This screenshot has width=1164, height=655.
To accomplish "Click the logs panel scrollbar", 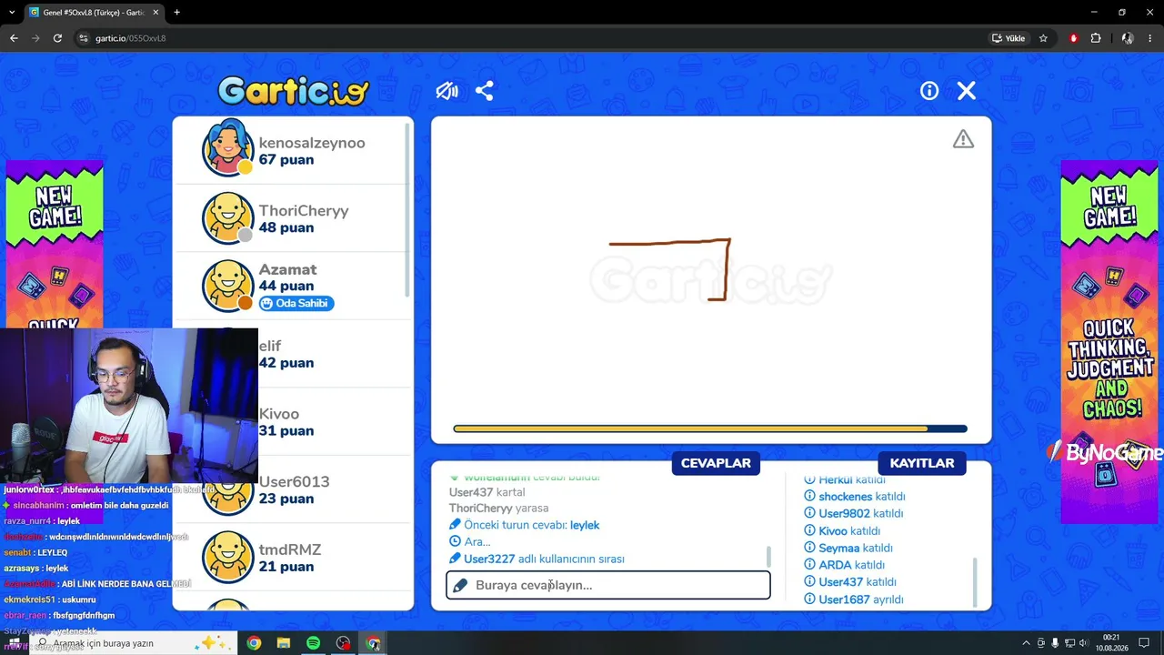I will coord(974,582).
